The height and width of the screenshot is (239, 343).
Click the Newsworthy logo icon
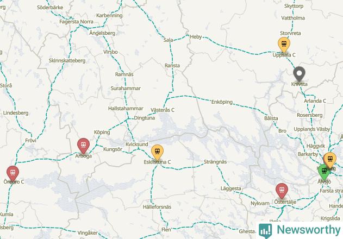(x=265, y=230)
